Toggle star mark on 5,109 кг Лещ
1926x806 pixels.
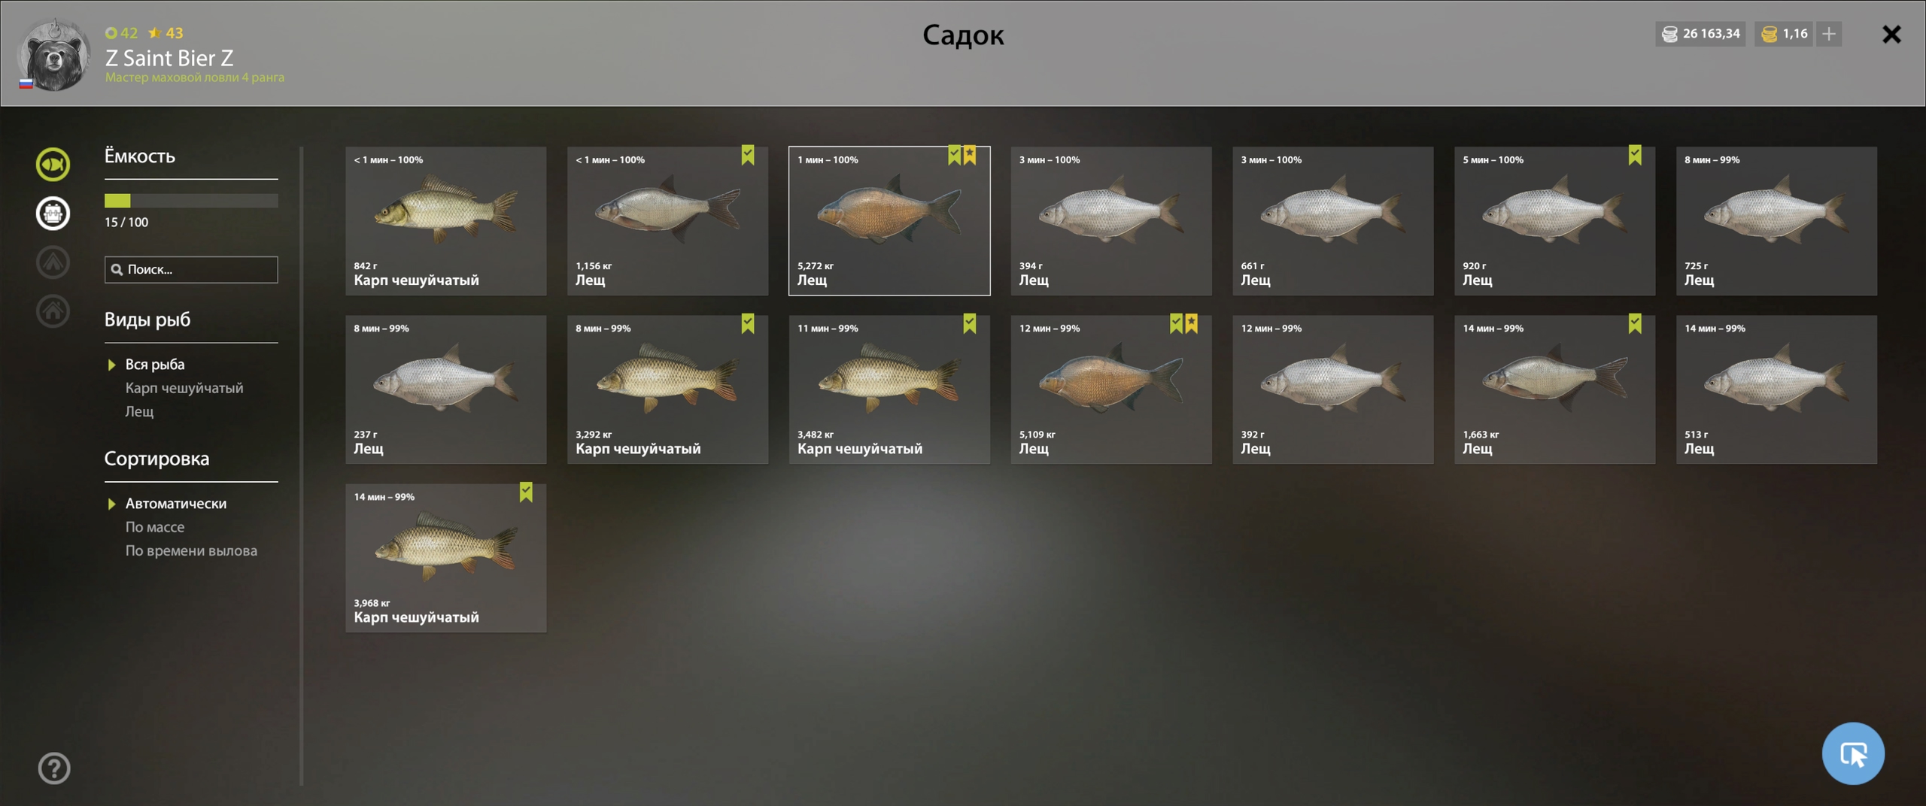pyautogui.click(x=1192, y=323)
